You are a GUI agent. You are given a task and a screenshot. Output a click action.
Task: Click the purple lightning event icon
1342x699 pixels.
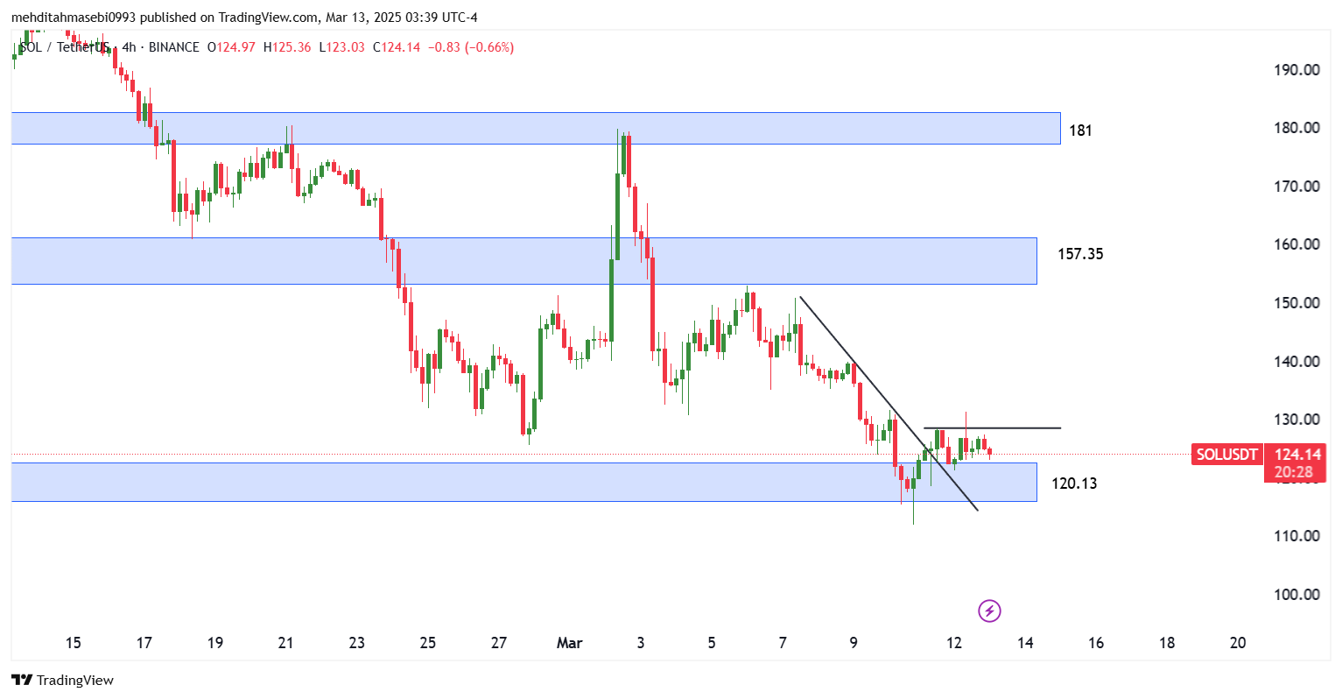click(989, 611)
